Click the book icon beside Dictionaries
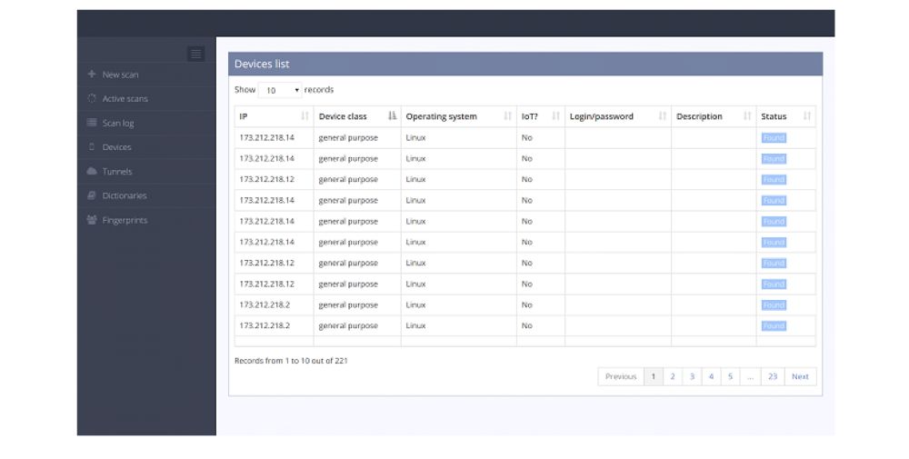 click(x=92, y=195)
